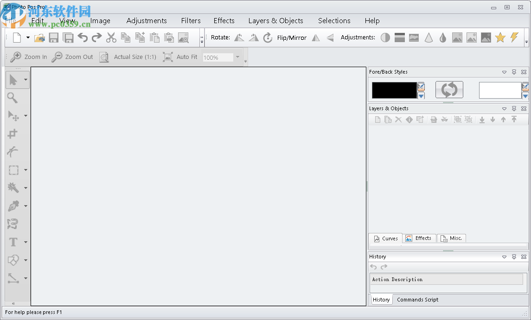
Task: Pick the Pen tool in the toolbox
Action: point(14,206)
